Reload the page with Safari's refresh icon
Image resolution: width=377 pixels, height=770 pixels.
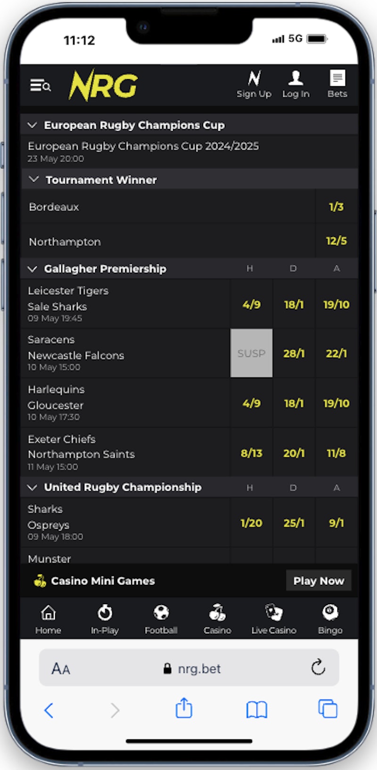pos(318,667)
